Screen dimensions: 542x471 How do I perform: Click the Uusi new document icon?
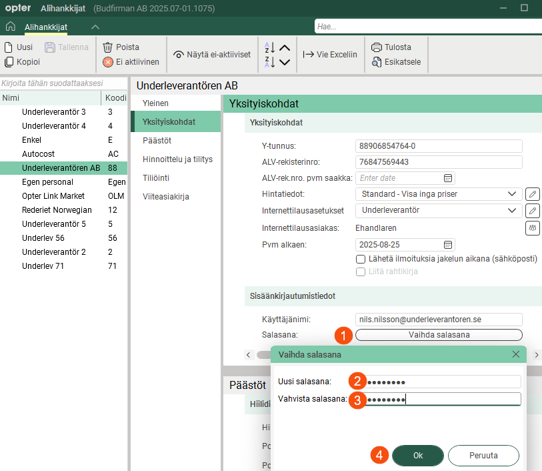(x=9, y=47)
